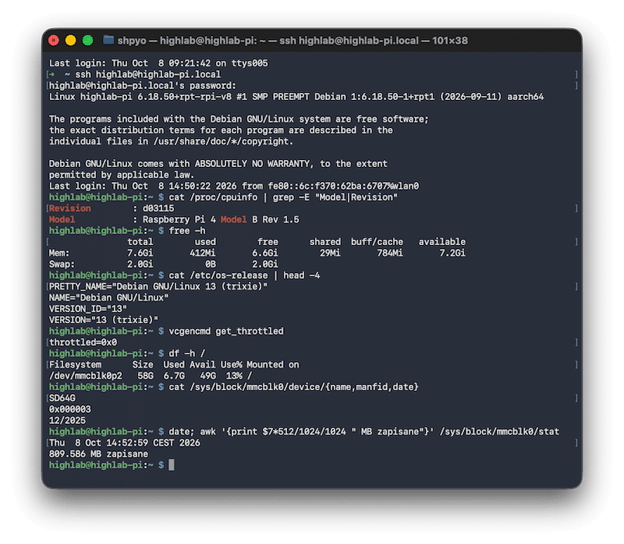
Task: Click the 'vcgencmd get_throttled' command
Action: pos(226,331)
